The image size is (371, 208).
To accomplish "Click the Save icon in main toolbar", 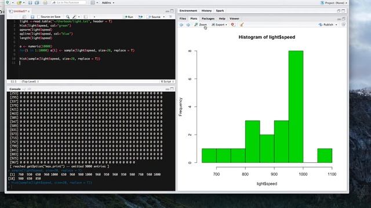I will (30, 3).
